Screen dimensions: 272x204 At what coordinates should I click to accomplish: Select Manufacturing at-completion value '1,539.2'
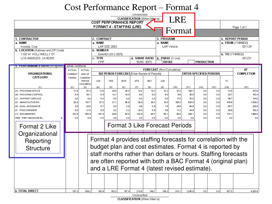pos(254,102)
